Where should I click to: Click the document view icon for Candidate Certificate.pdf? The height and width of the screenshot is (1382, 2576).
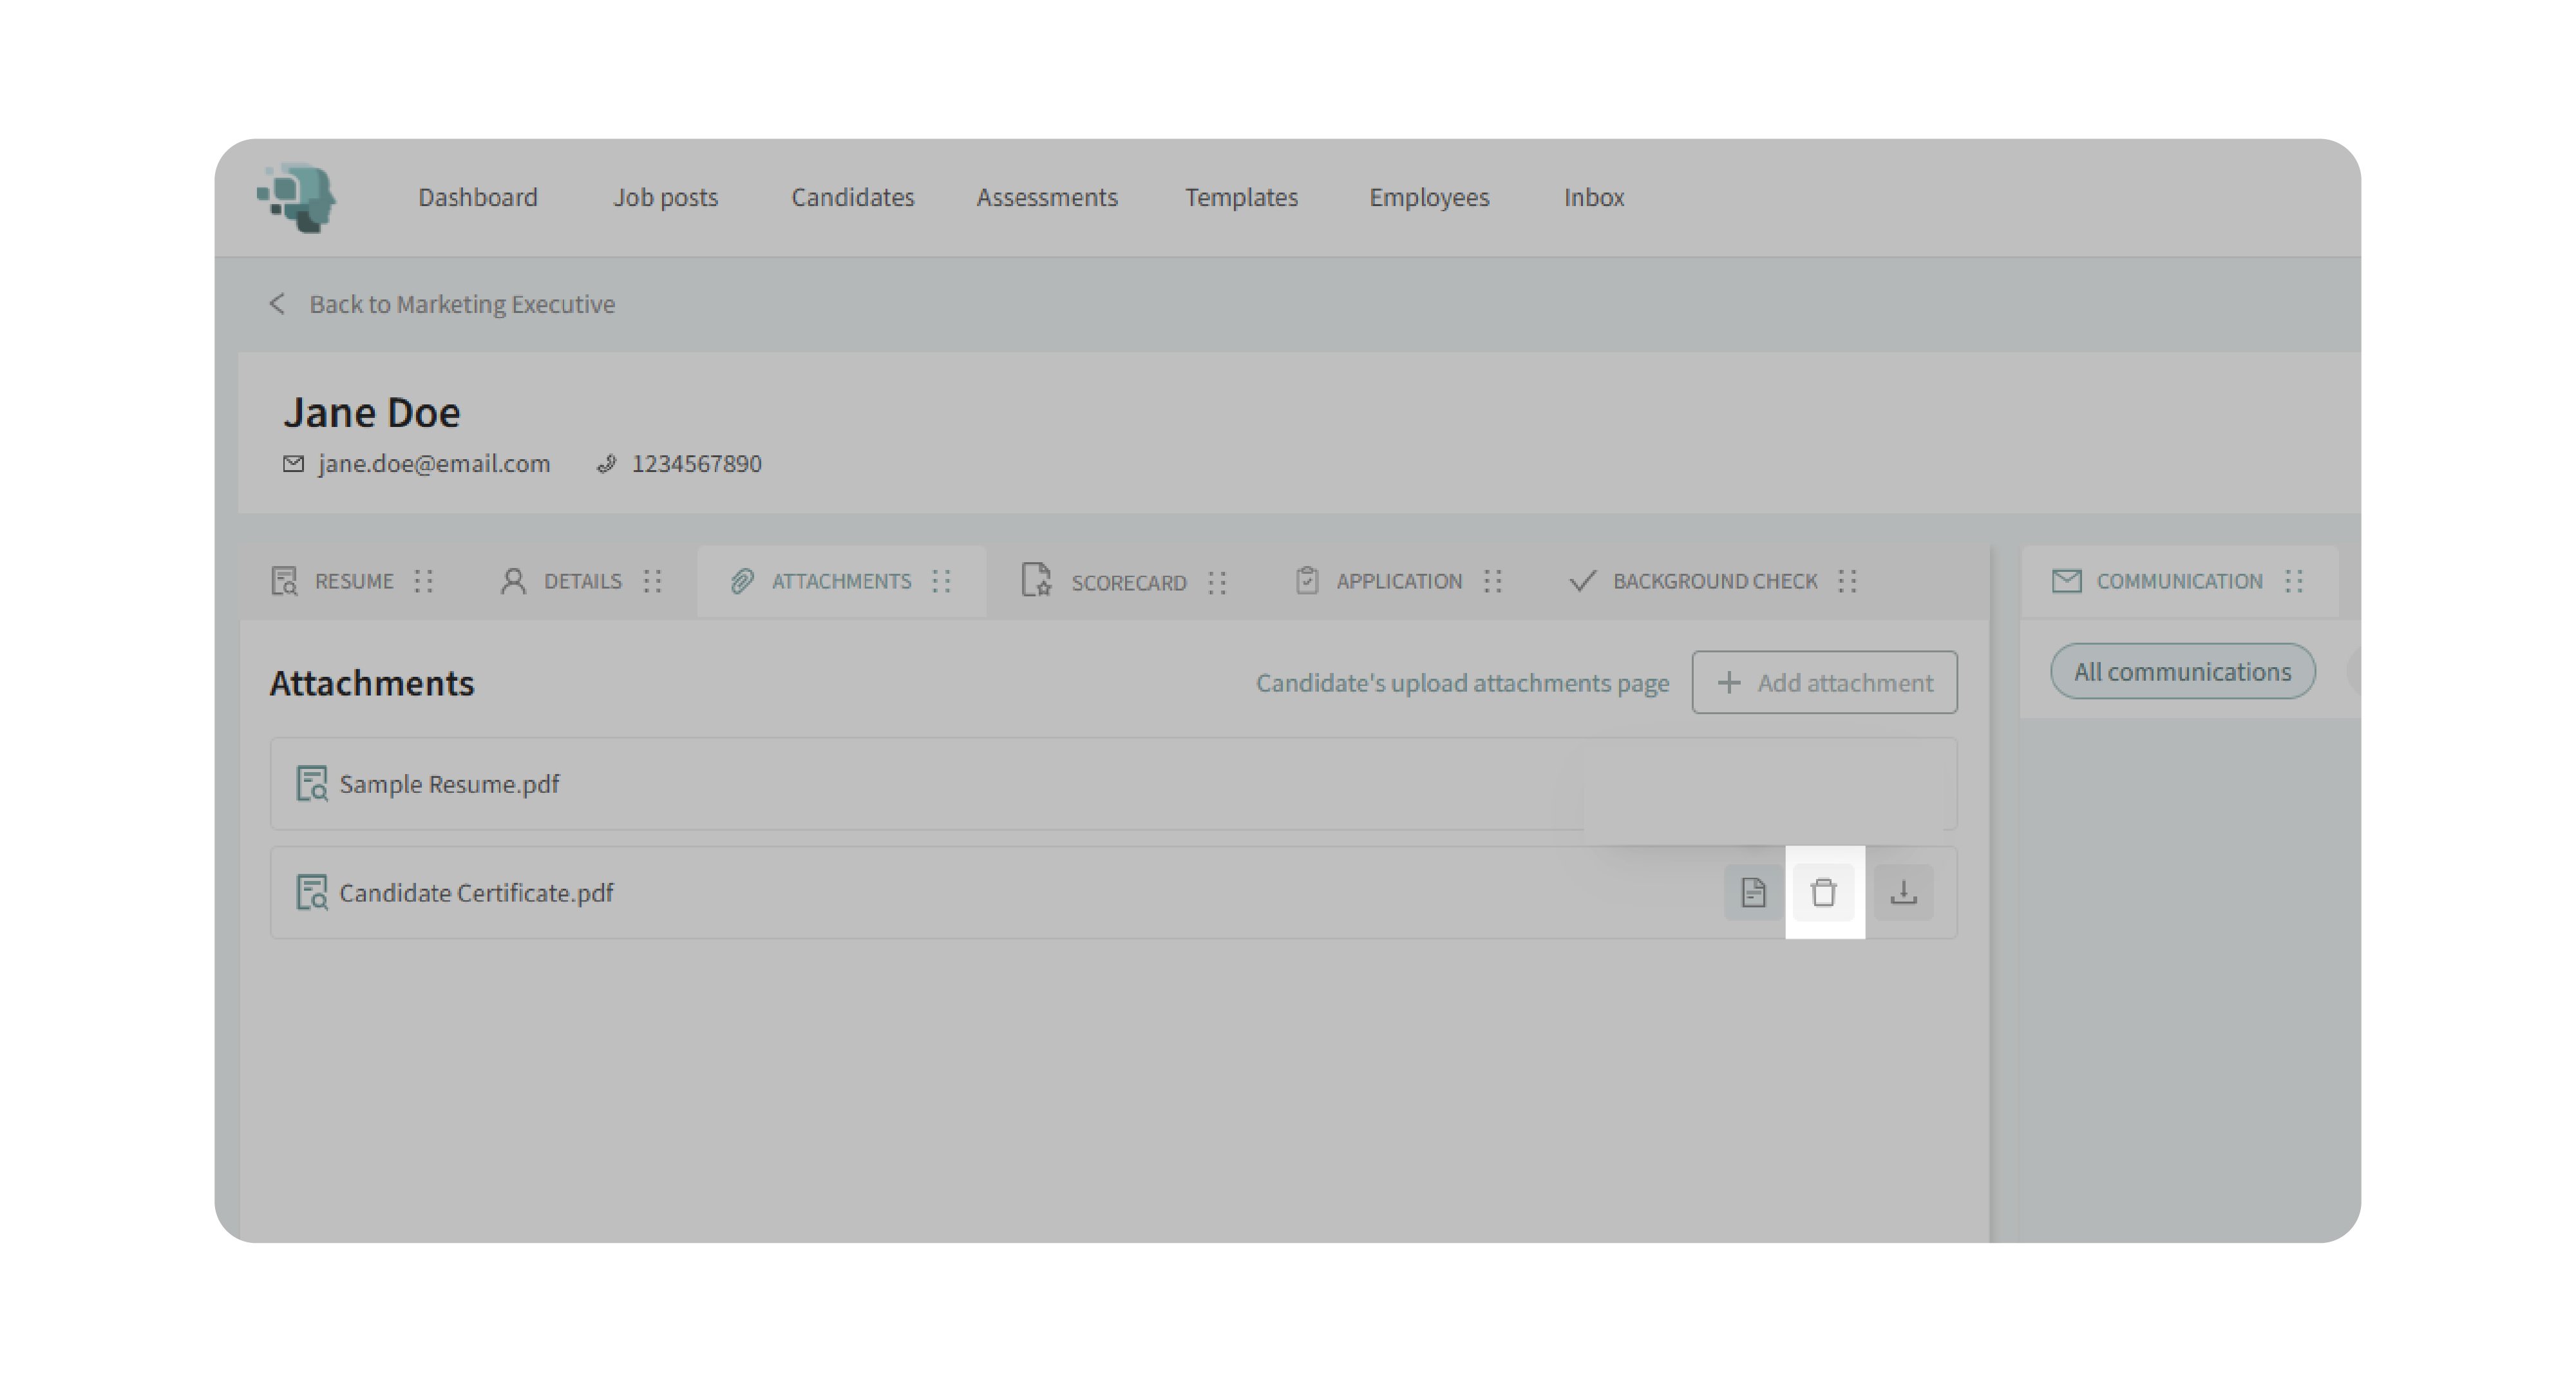[1752, 892]
